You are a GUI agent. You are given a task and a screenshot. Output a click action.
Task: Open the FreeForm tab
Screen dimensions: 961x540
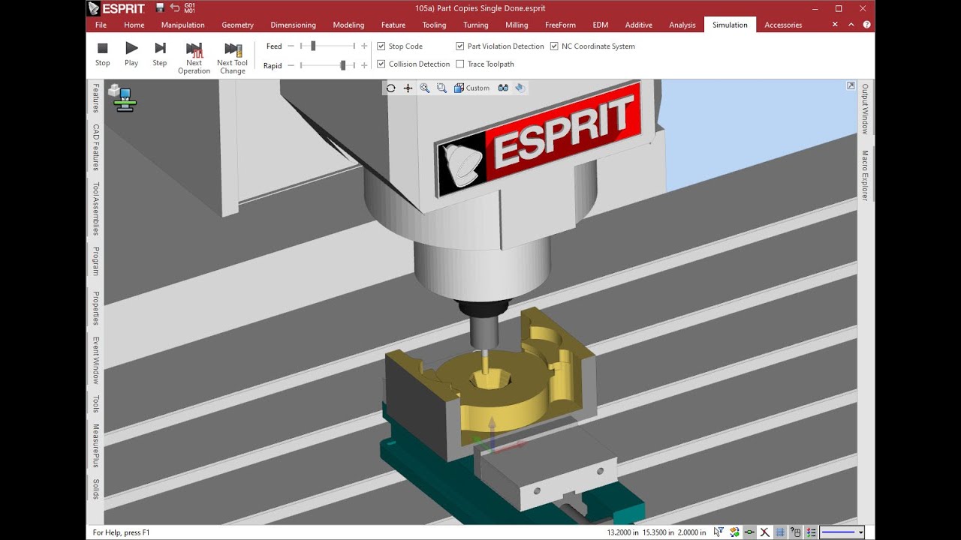[x=560, y=25]
